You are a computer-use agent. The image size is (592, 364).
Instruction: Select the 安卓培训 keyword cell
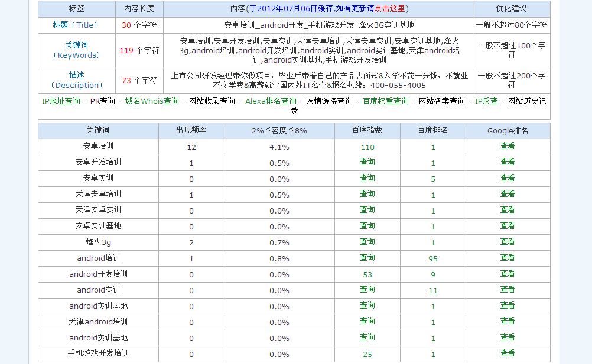pos(98,146)
